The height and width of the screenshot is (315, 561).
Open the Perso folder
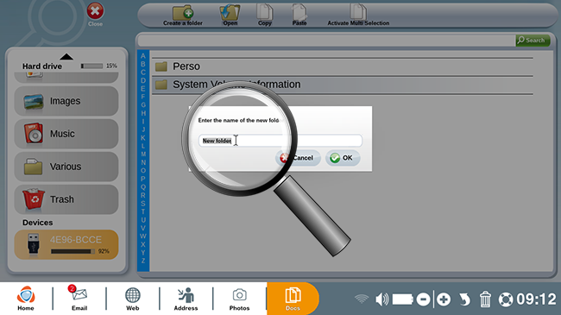click(343, 66)
